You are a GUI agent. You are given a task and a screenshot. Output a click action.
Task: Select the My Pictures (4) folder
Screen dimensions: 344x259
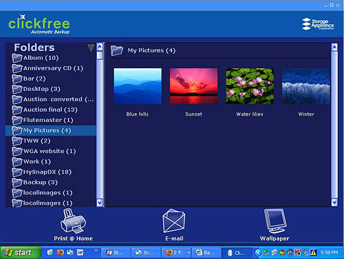click(51, 130)
